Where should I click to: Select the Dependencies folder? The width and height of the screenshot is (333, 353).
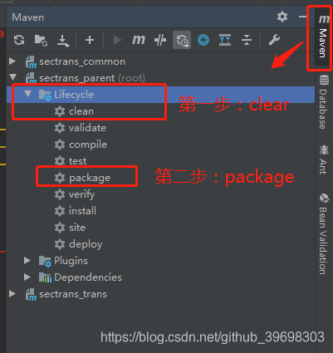[x=88, y=277]
